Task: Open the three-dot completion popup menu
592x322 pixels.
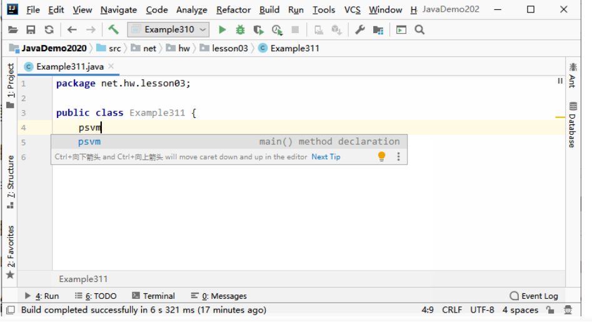Action: click(398, 157)
